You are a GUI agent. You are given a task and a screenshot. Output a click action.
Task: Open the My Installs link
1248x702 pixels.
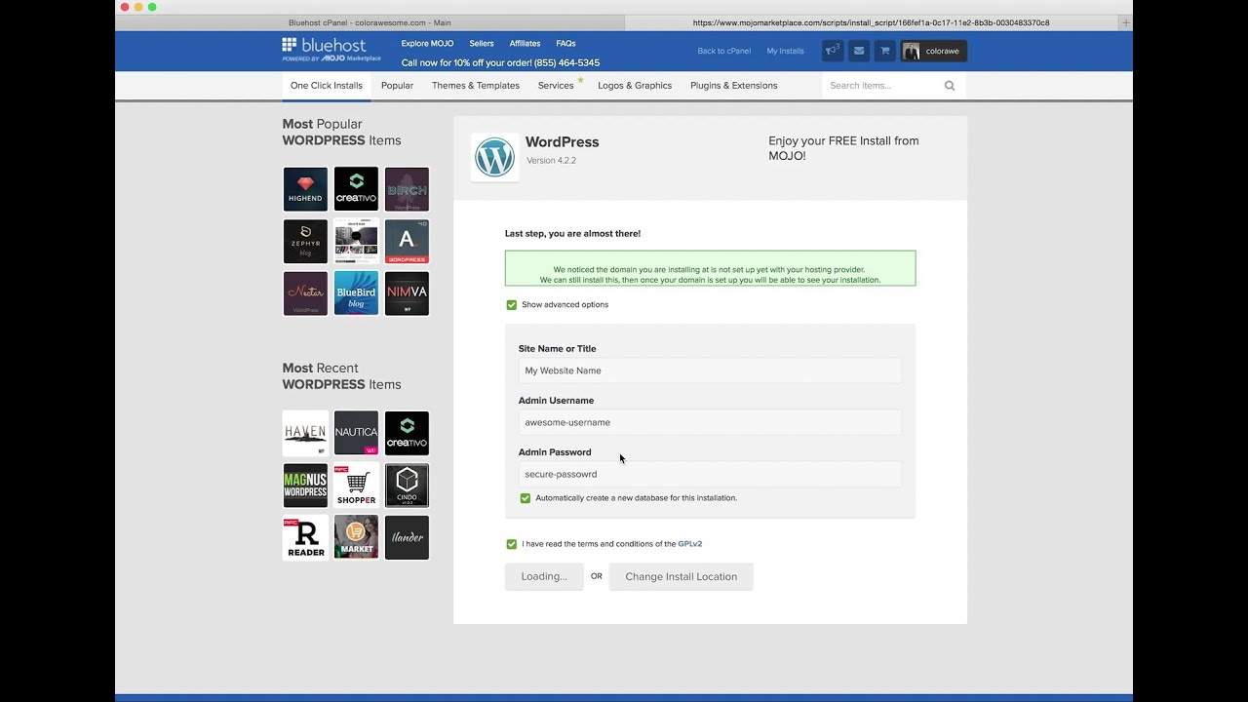point(786,51)
